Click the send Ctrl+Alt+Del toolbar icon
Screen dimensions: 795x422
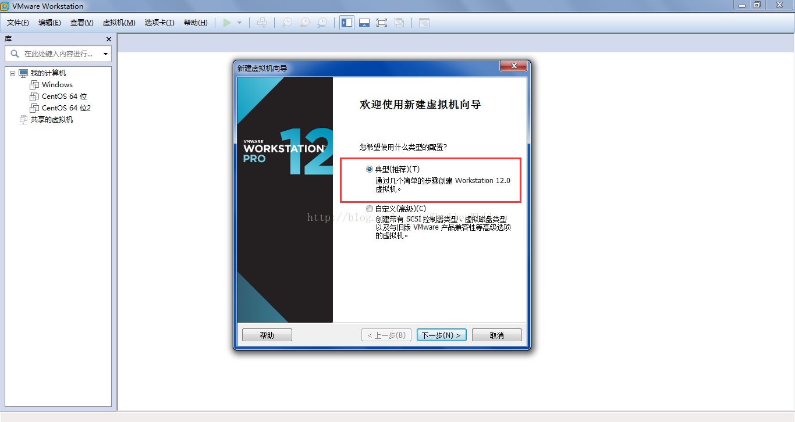262,23
